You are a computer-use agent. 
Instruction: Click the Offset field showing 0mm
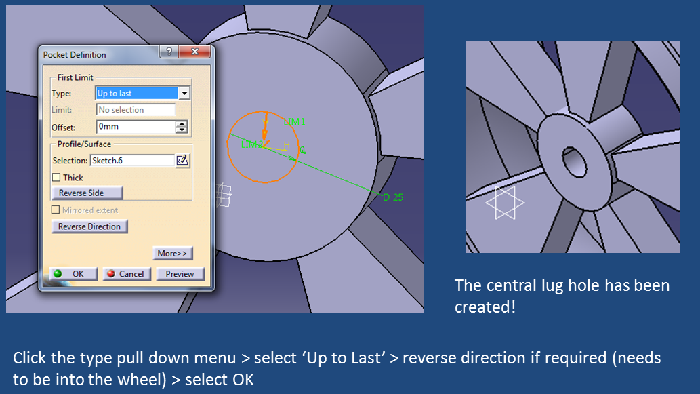pos(125,127)
